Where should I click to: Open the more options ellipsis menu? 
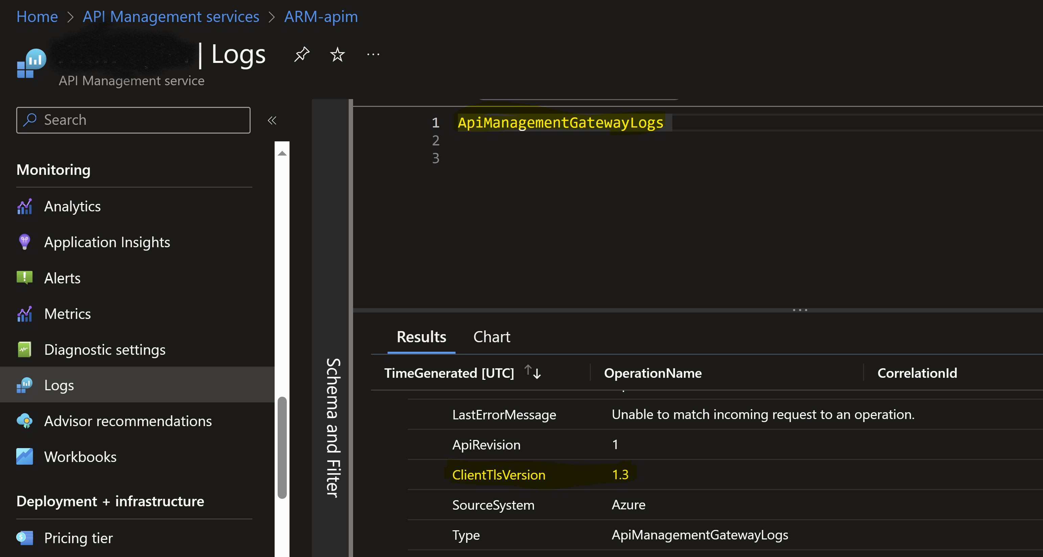[373, 54]
